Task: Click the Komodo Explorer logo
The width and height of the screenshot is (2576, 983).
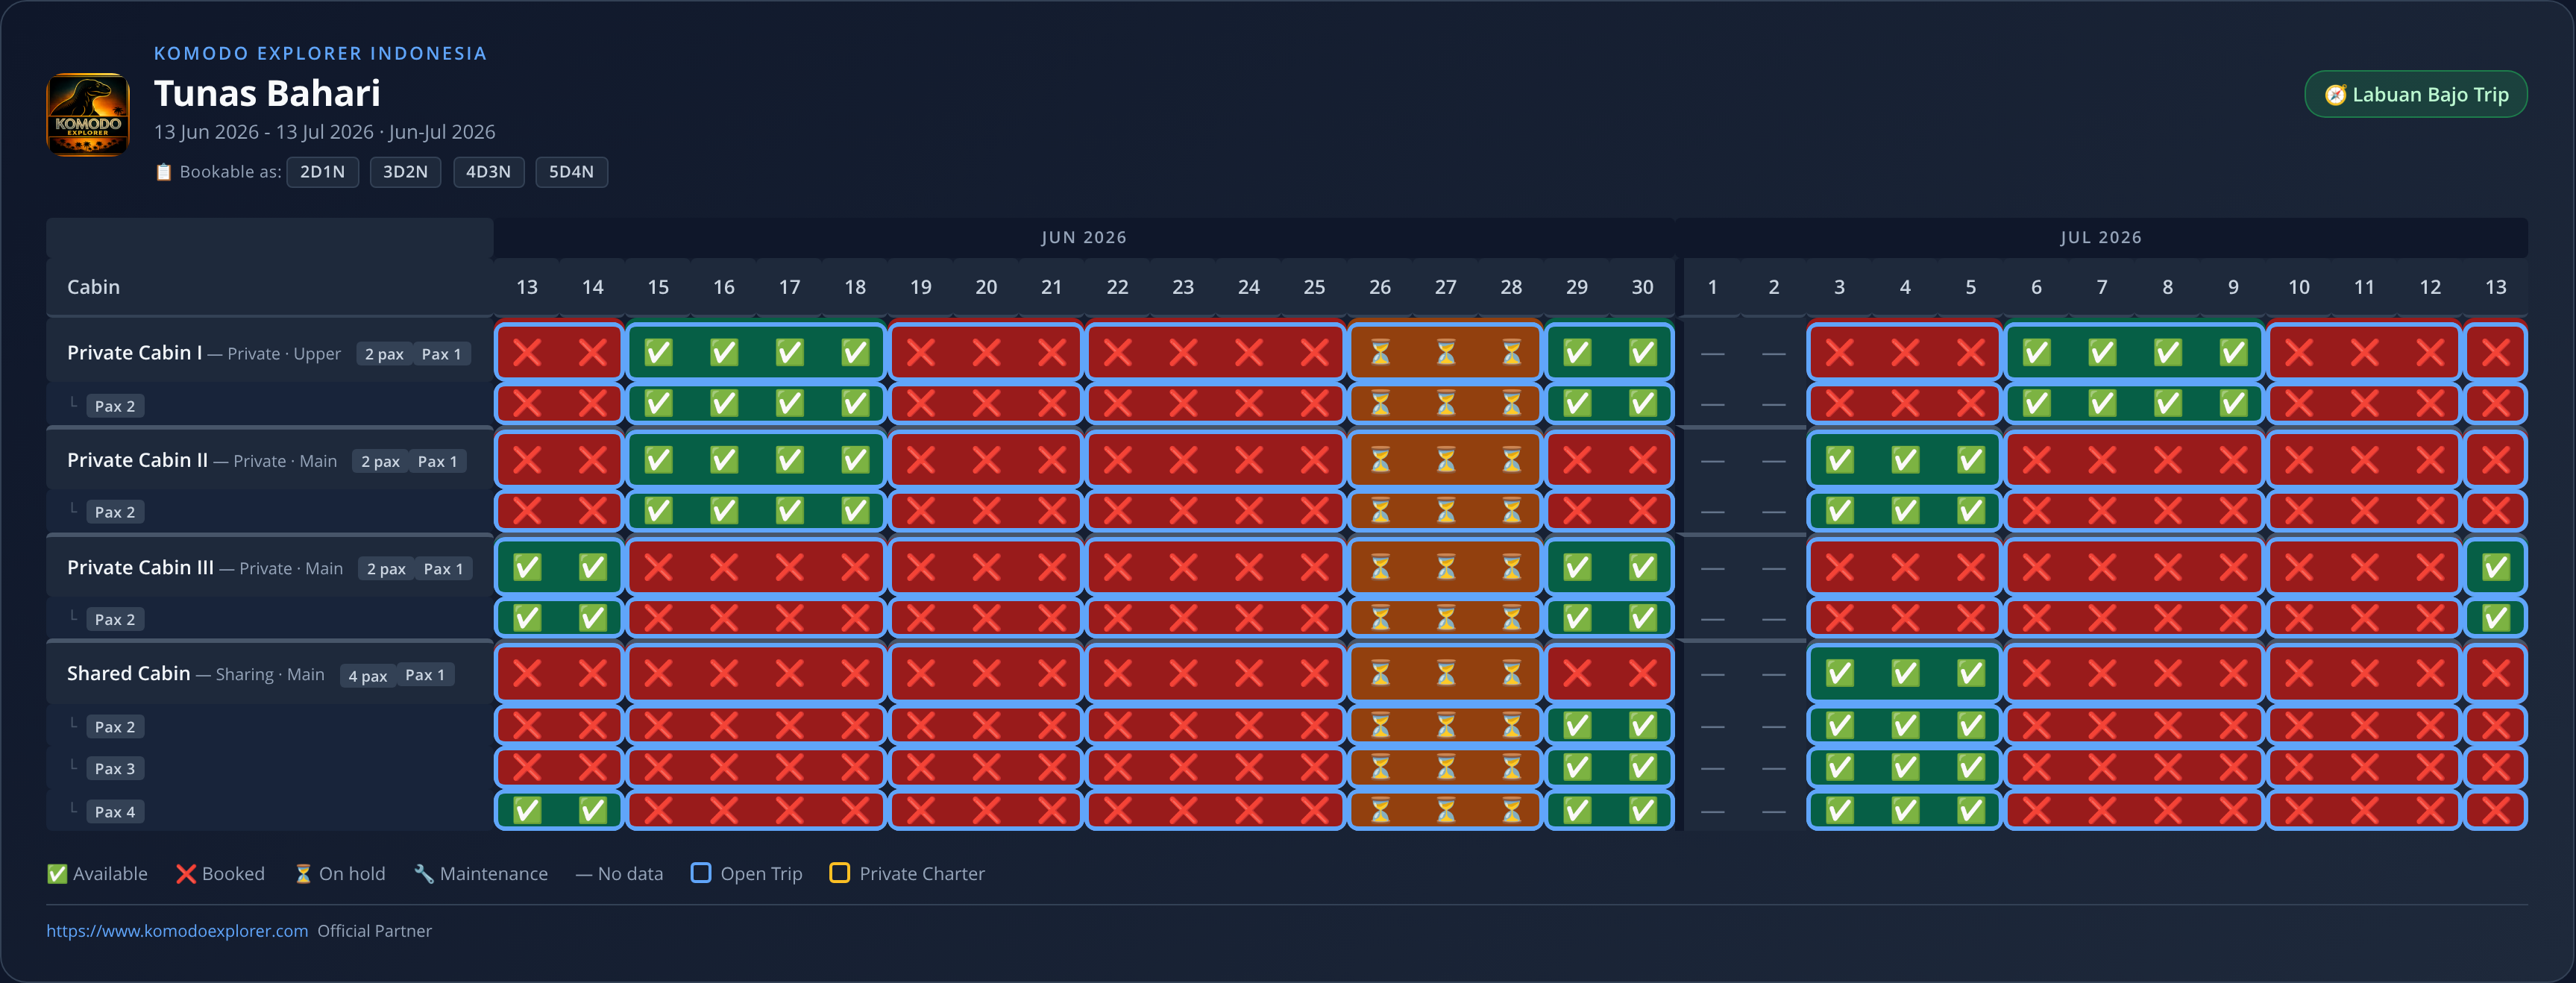Action: 88,114
